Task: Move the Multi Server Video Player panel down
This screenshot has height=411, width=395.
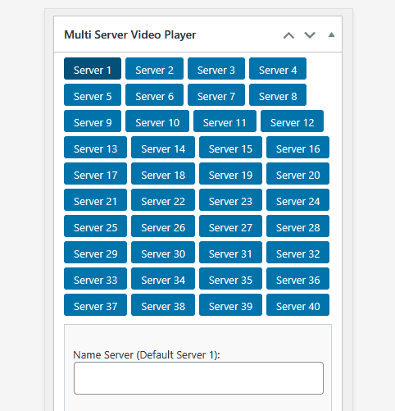Action: tap(310, 35)
